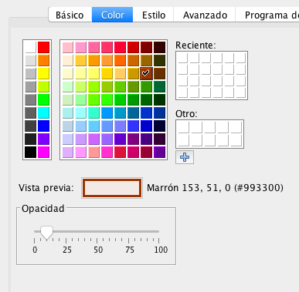Set opacity to 100 at slider end
299x292 pixels.
click(159, 240)
